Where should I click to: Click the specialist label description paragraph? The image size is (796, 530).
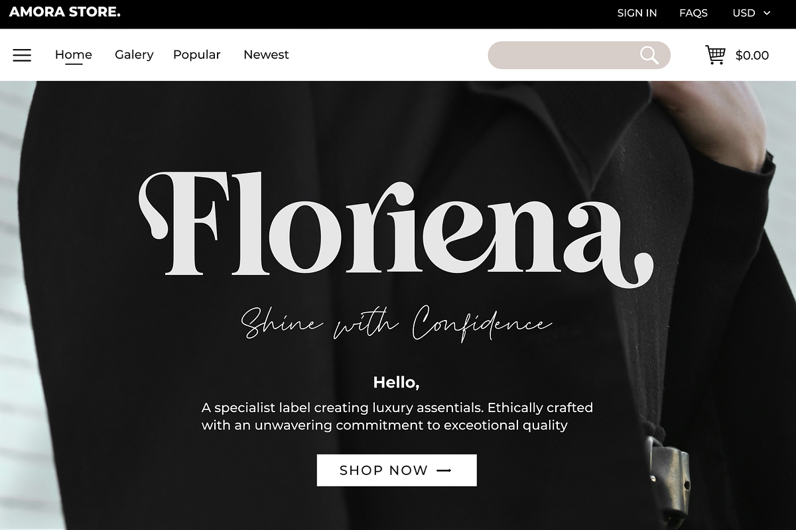(x=397, y=416)
